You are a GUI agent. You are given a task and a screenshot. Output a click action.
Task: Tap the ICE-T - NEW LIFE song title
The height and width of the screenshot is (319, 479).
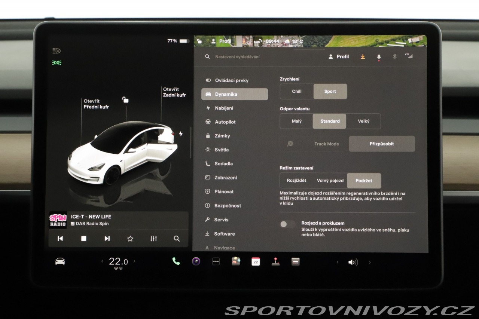click(91, 217)
